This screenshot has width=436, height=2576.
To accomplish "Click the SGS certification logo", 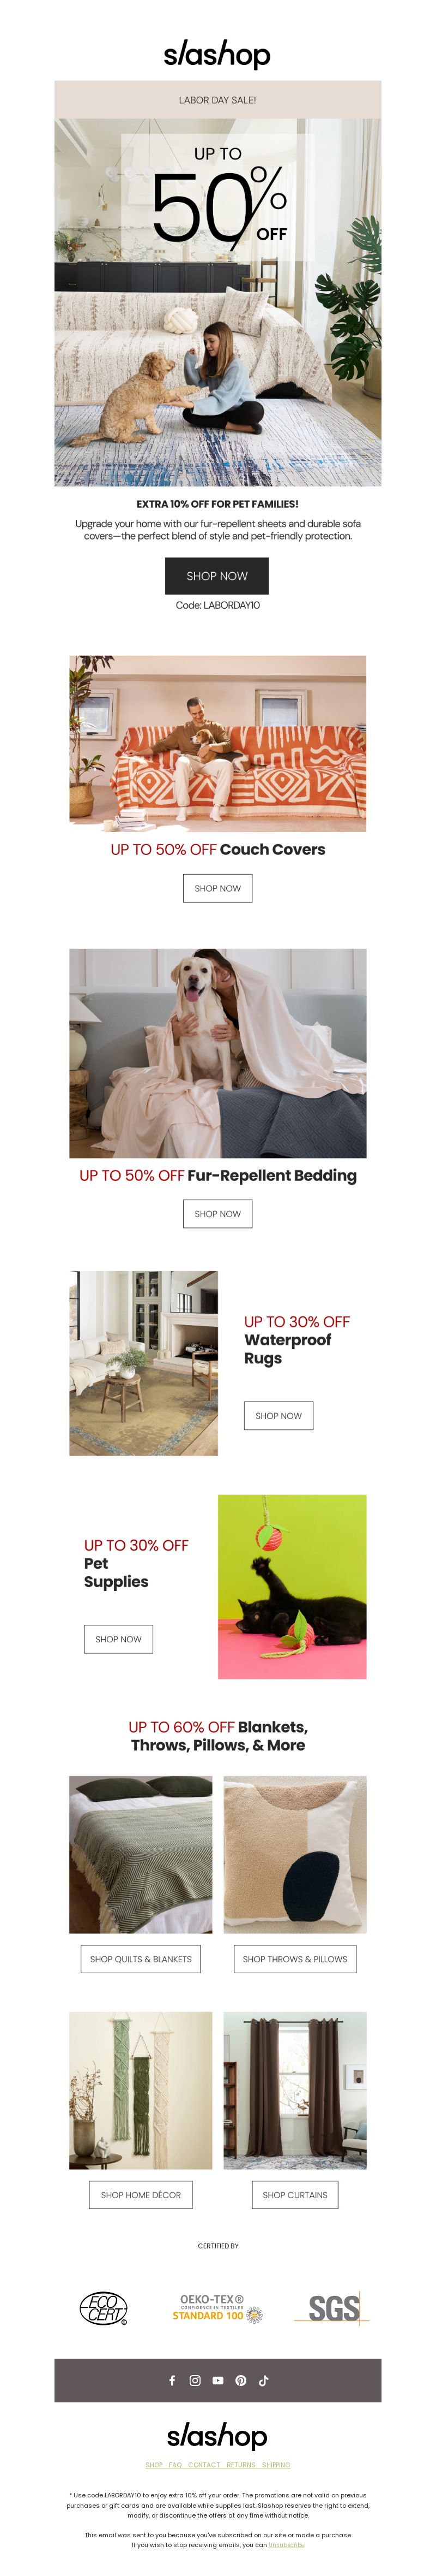I will coord(332,2308).
